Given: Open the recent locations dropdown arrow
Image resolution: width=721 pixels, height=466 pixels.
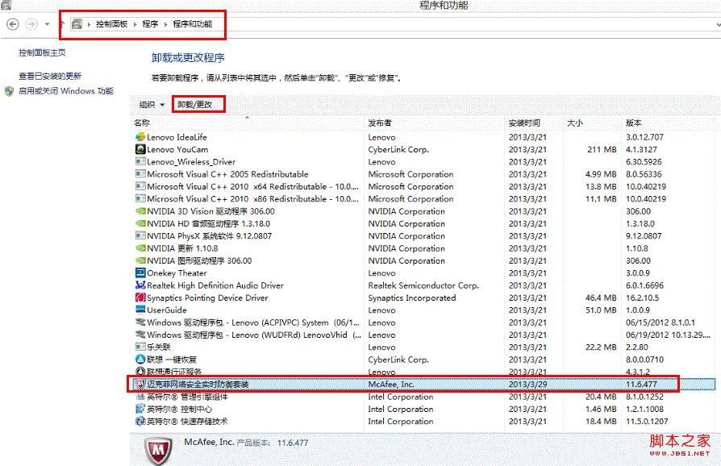Looking at the screenshot, I should coord(48,24).
